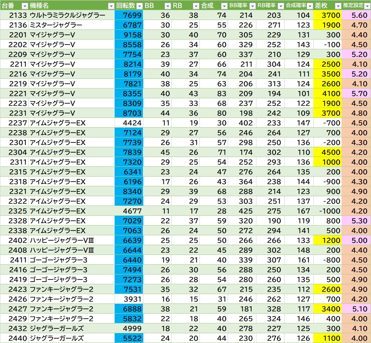Click rotation count cell 7699
This screenshot has height=343, width=371.
[x=129, y=15]
